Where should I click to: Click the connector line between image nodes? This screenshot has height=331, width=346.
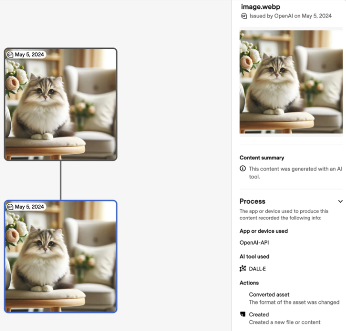[61, 181]
